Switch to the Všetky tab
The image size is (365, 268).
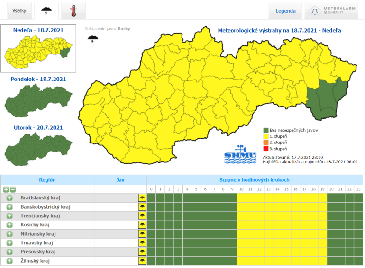coord(19,11)
